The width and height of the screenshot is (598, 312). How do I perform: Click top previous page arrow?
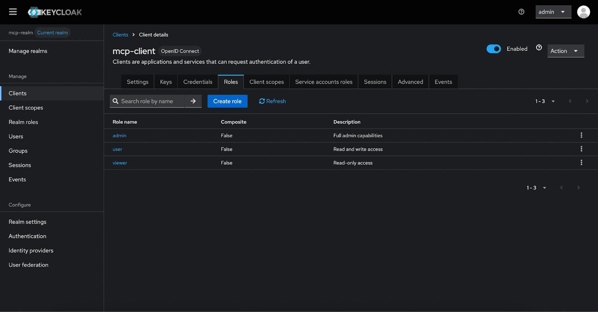pyautogui.click(x=570, y=101)
